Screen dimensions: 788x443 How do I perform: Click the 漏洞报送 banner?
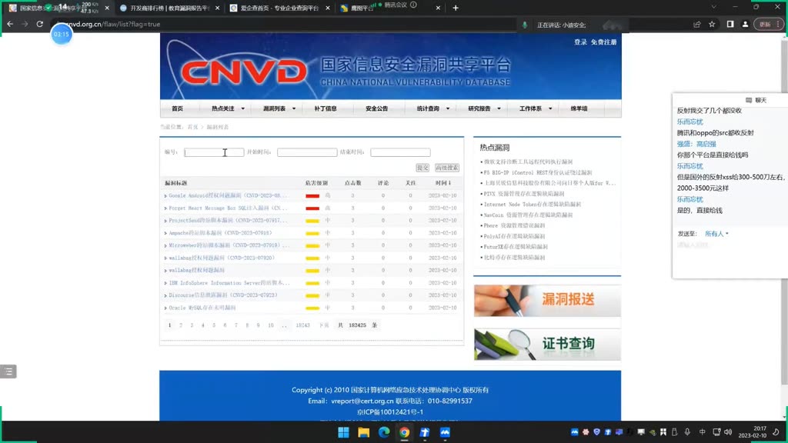(x=547, y=301)
